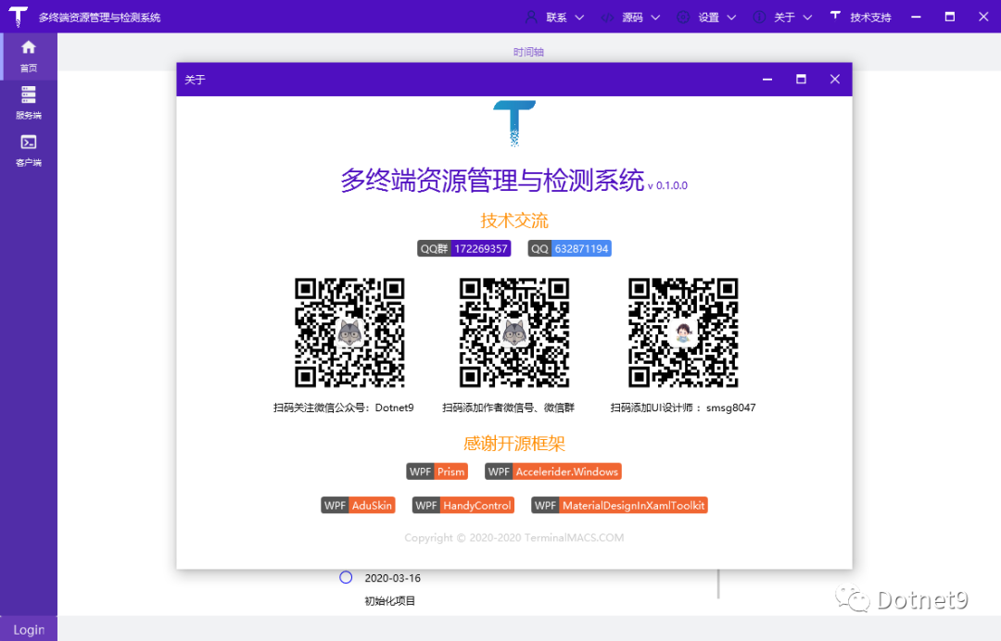Click the 扫码关注微信公众号 Dotnet9 caption
Screen dimensions: 1001x641
(344, 408)
